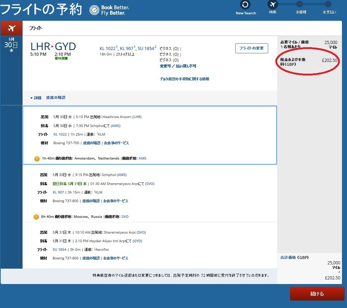Open 座席の確認 for Boeing 737-700 segment

pyautogui.click(x=92, y=143)
